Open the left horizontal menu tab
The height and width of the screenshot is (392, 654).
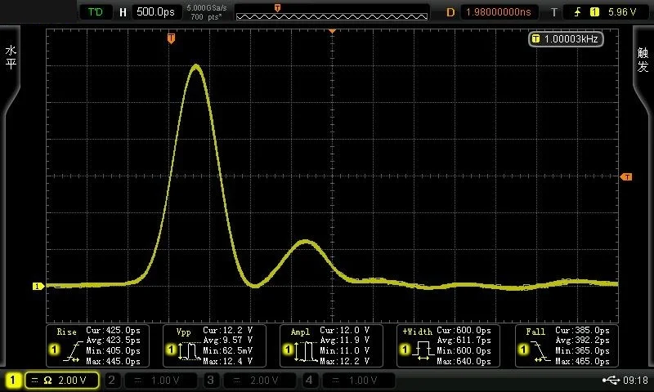coord(11,58)
